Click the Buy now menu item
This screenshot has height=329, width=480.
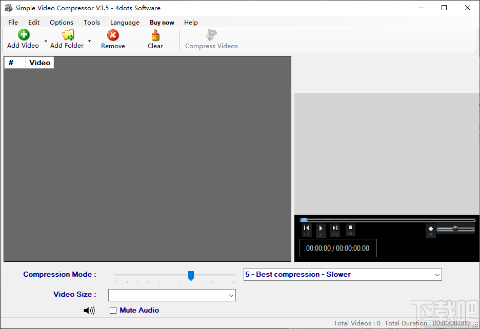pyautogui.click(x=162, y=22)
